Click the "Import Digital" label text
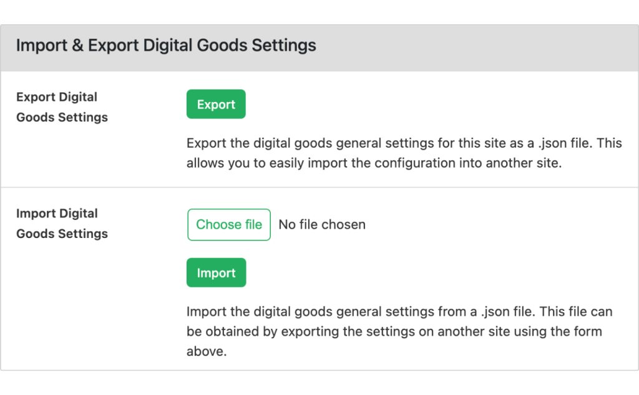 click(57, 213)
